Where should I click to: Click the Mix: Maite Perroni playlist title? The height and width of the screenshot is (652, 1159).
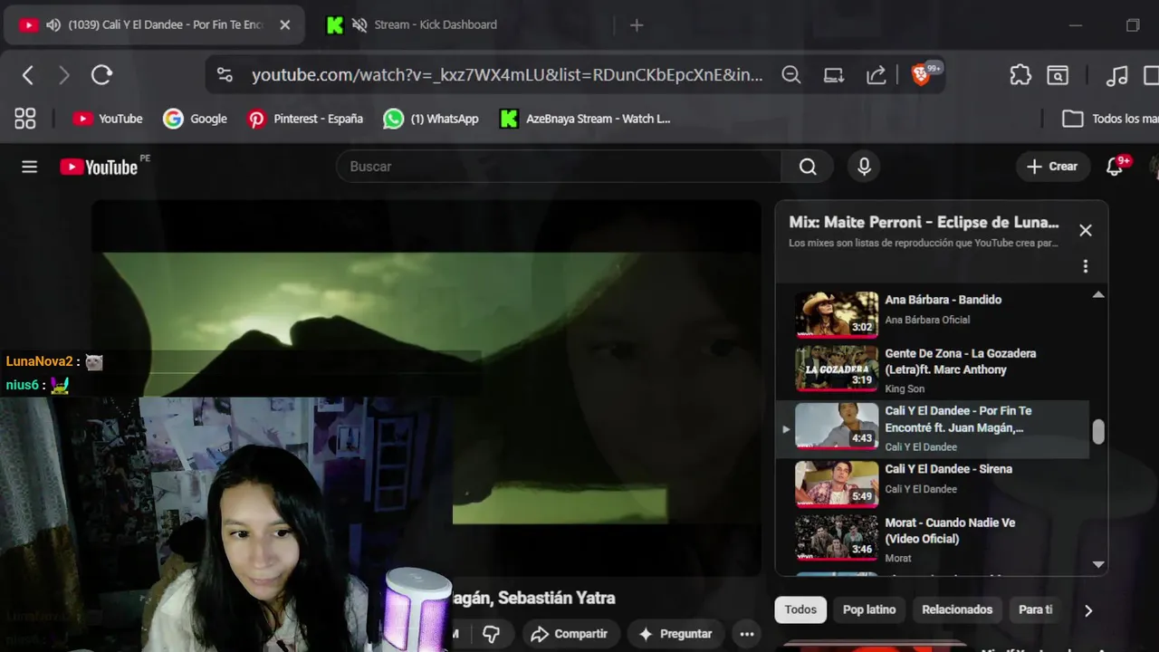click(924, 222)
